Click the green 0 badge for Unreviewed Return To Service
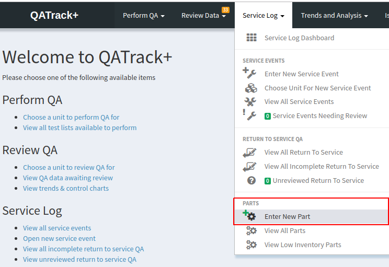 (x=268, y=181)
